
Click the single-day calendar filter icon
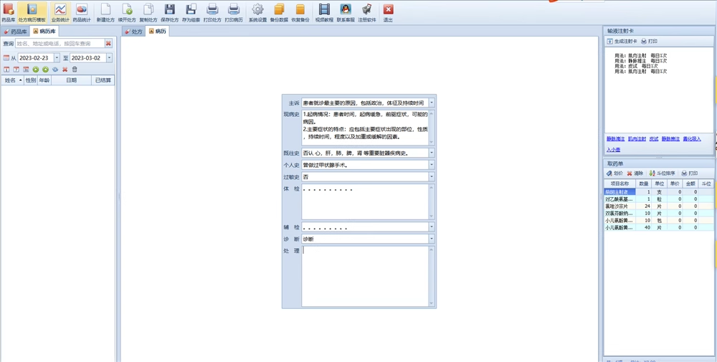(6, 70)
